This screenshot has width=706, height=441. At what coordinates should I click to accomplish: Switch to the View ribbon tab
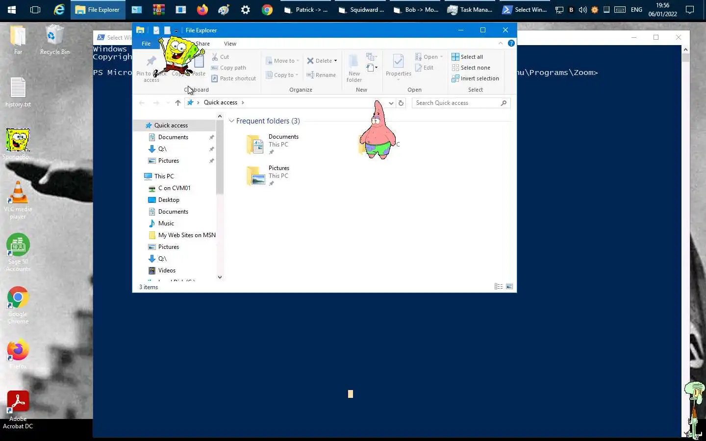pyautogui.click(x=230, y=44)
